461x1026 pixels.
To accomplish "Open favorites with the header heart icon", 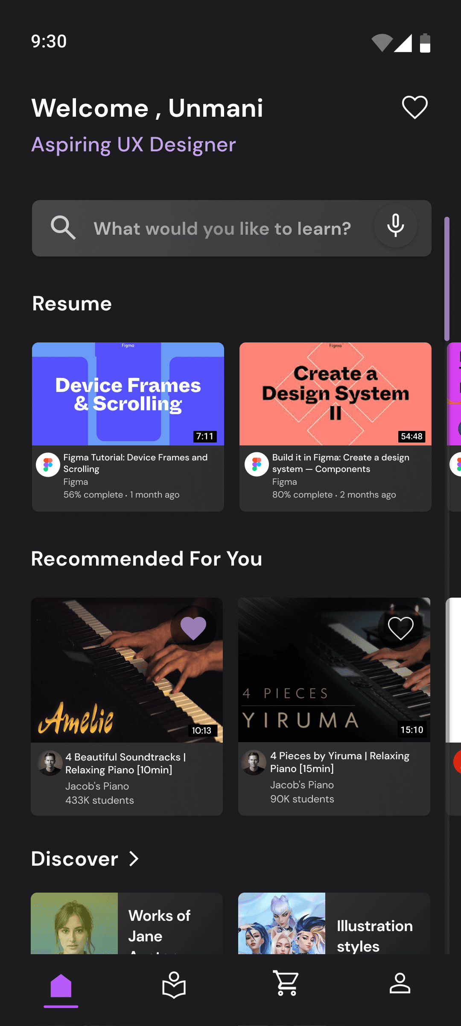I will pos(414,107).
